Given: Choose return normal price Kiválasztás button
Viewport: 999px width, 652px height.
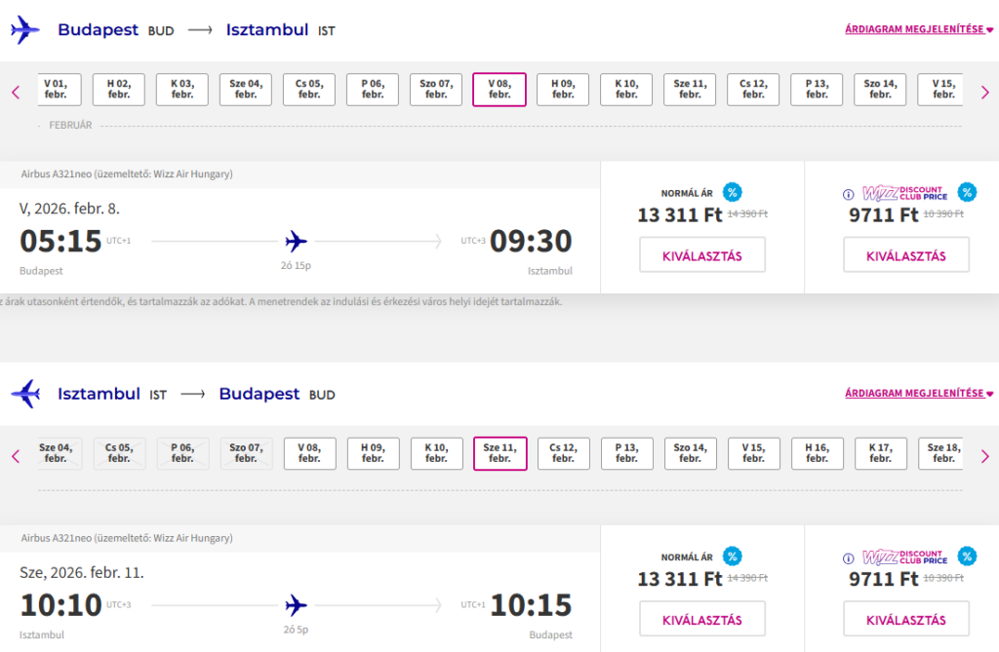Looking at the screenshot, I should pyautogui.click(x=702, y=620).
